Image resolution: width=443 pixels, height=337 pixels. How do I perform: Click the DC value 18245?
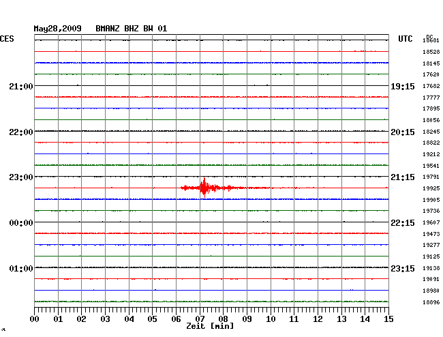point(431,132)
